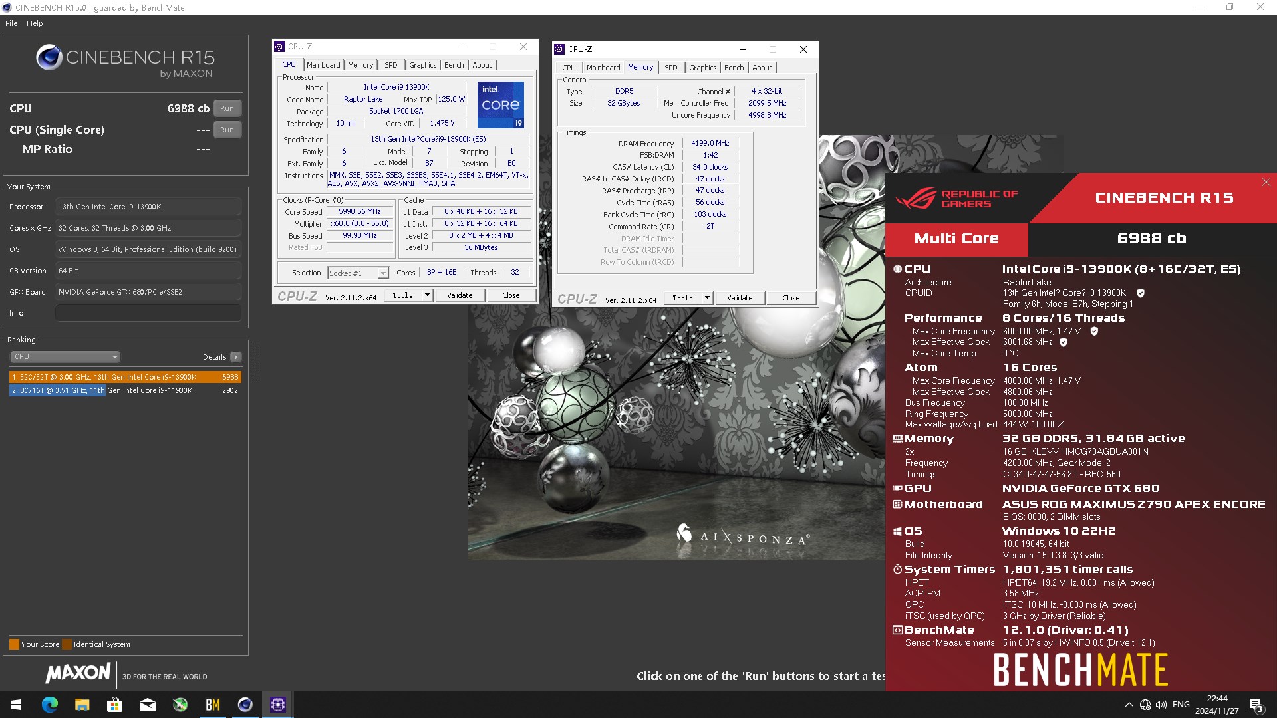The width and height of the screenshot is (1277, 718).
Task: Open Bench tab in left CPU-Z window
Action: pos(454,65)
